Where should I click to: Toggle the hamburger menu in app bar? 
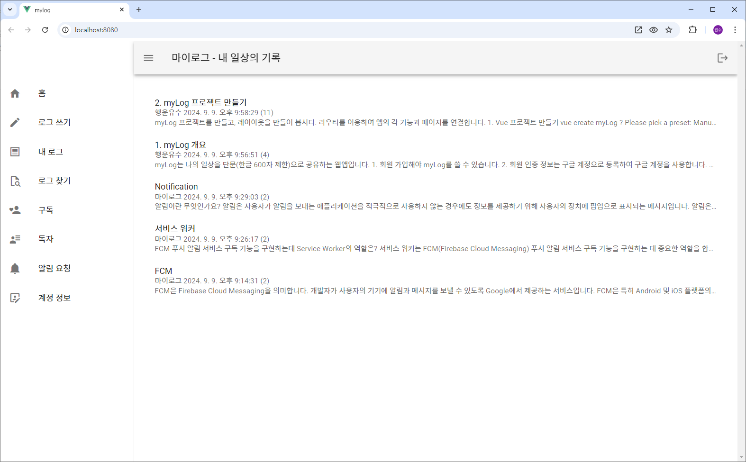point(148,58)
